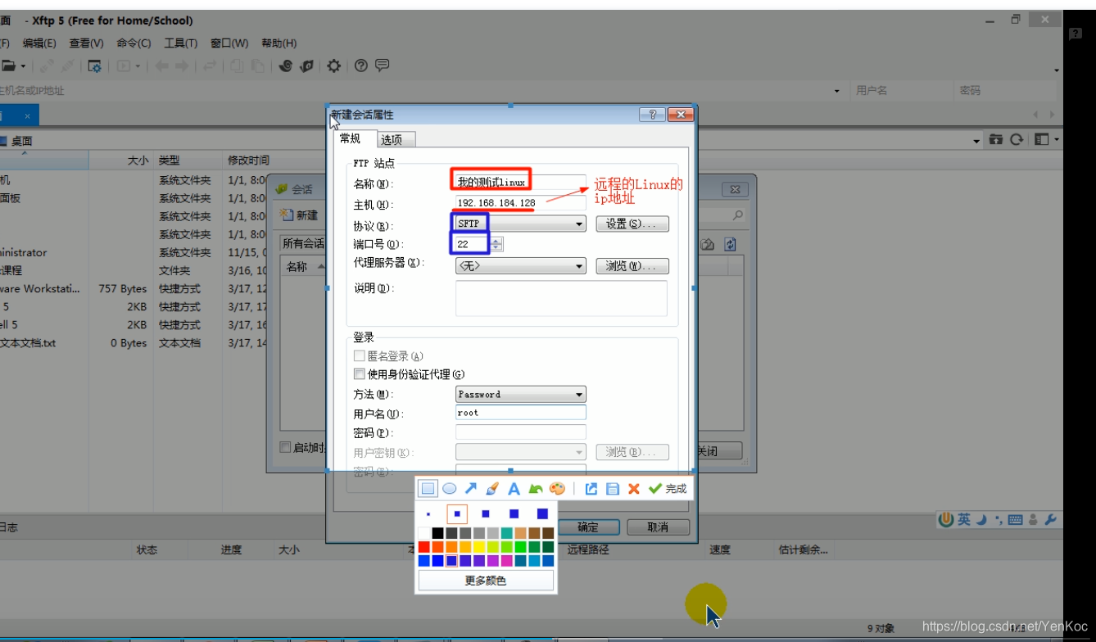The width and height of the screenshot is (1096, 642).
Task: Choose the largest line thickness square
Action: pyautogui.click(x=542, y=514)
